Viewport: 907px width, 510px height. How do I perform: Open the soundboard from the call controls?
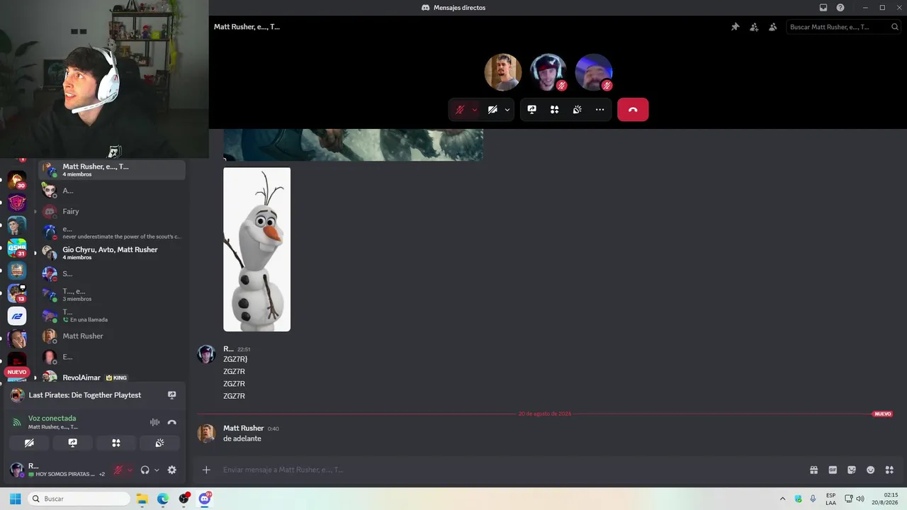tap(577, 110)
